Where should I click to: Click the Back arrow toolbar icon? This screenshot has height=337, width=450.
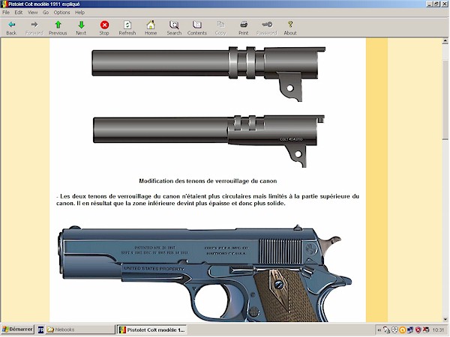click(11, 25)
